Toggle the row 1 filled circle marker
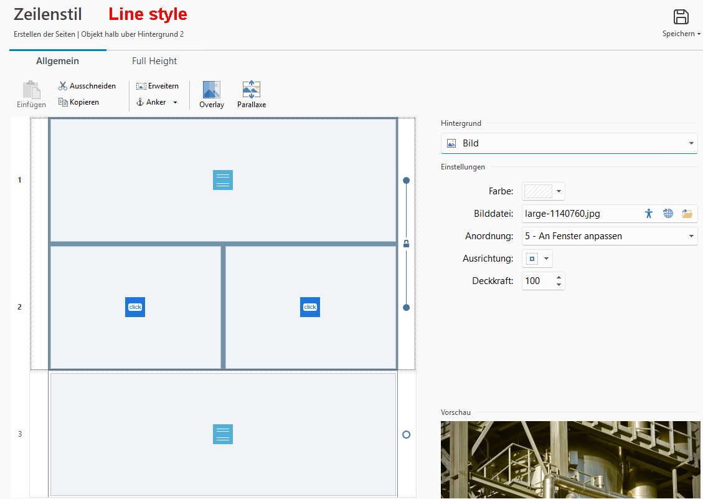The height and width of the screenshot is (499, 703). point(406,180)
